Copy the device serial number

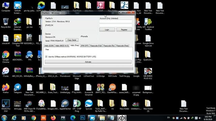point(72,40)
